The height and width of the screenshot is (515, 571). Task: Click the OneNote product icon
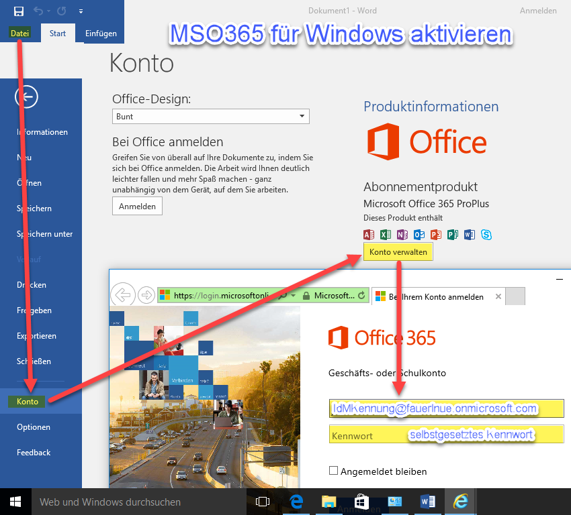tap(402, 235)
